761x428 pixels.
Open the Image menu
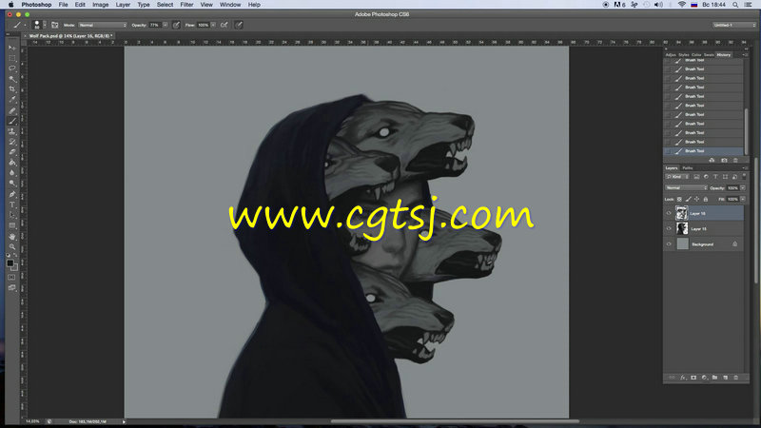[x=101, y=5]
